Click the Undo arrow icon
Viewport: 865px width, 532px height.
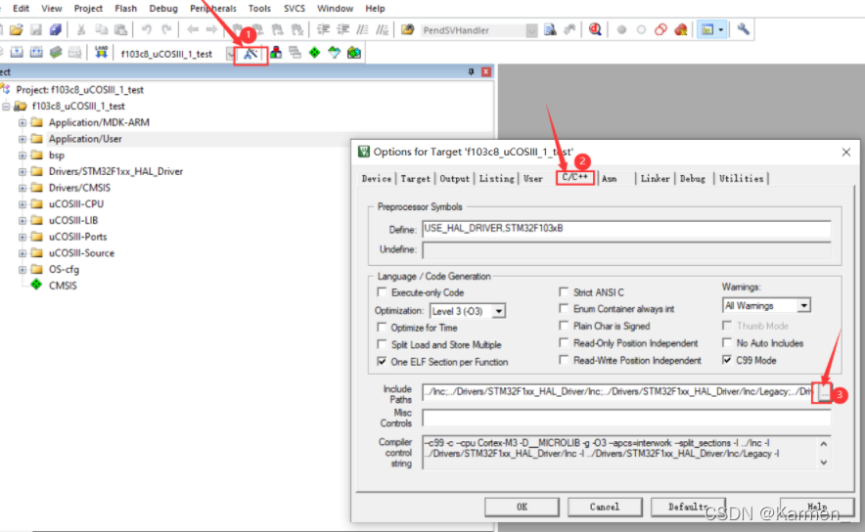click(146, 29)
